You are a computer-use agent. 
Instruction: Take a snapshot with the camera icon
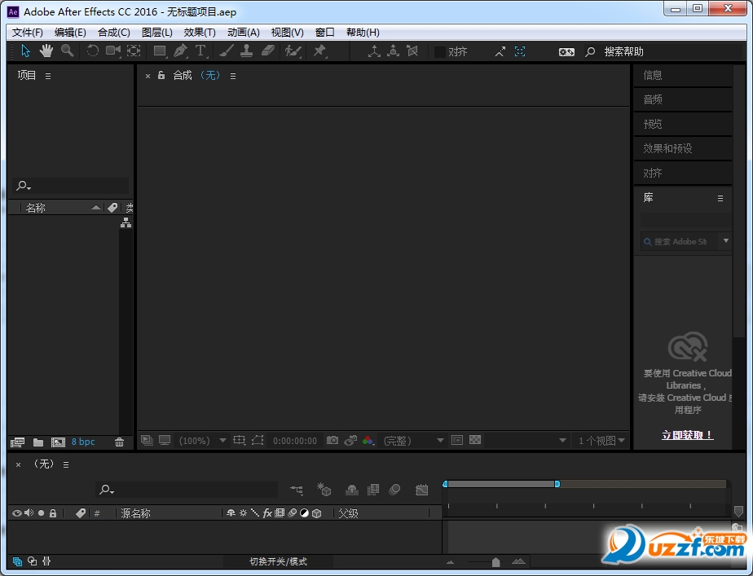click(x=332, y=440)
